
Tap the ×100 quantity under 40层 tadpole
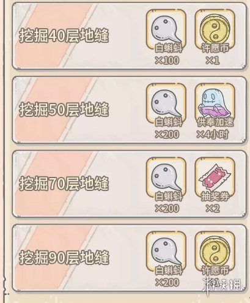click(x=167, y=61)
